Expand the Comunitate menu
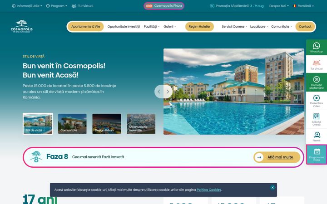Image resolution: width=327 pixels, height=204 pixels. [282, 26]
